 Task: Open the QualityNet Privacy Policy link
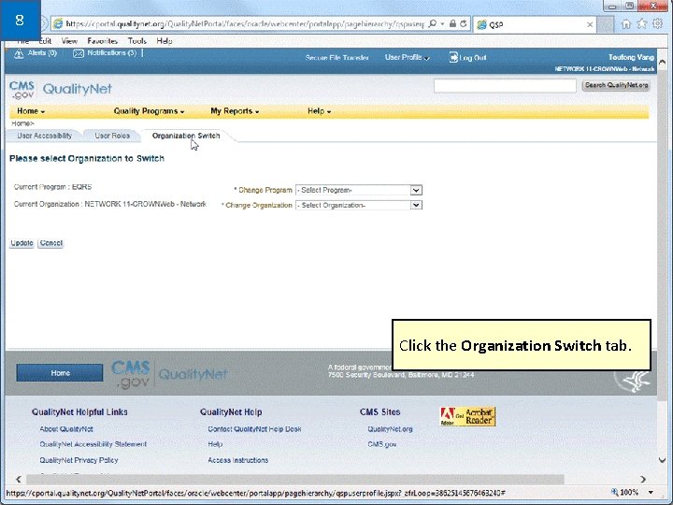(79, 460)
